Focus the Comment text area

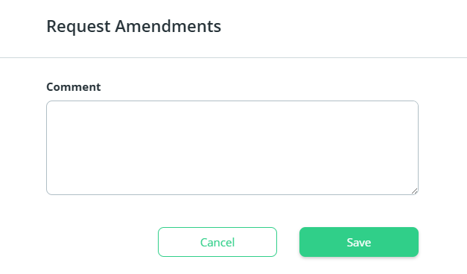point(232,147)
